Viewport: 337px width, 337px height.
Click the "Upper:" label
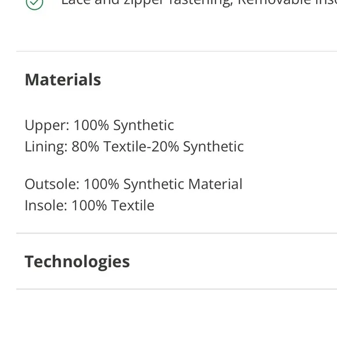[x=47, y=126]
